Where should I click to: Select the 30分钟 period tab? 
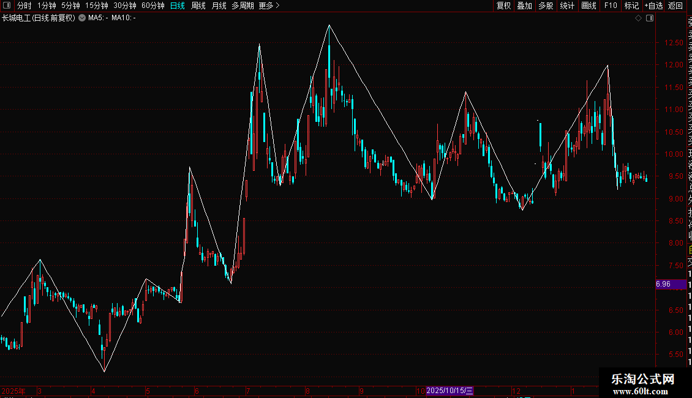tap(125, 6)
